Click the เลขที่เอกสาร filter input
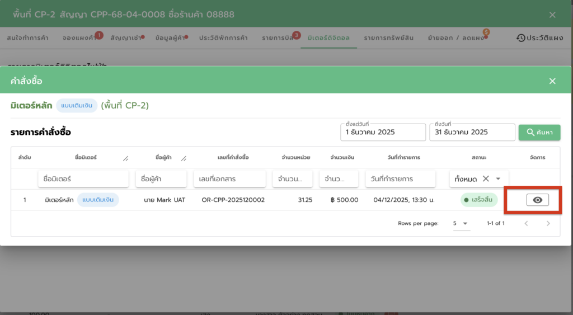This screenshot has height=315, width=573. [229, 179]
